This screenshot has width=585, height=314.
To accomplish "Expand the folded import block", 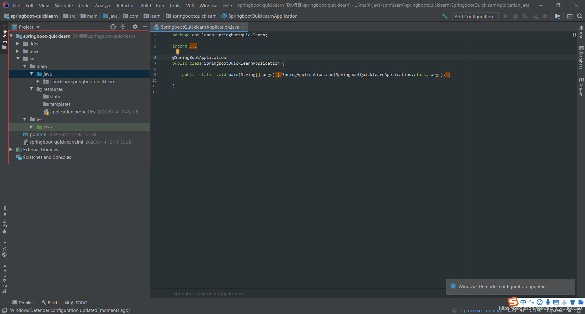I will pyautogui.click(x=193, y=46).
